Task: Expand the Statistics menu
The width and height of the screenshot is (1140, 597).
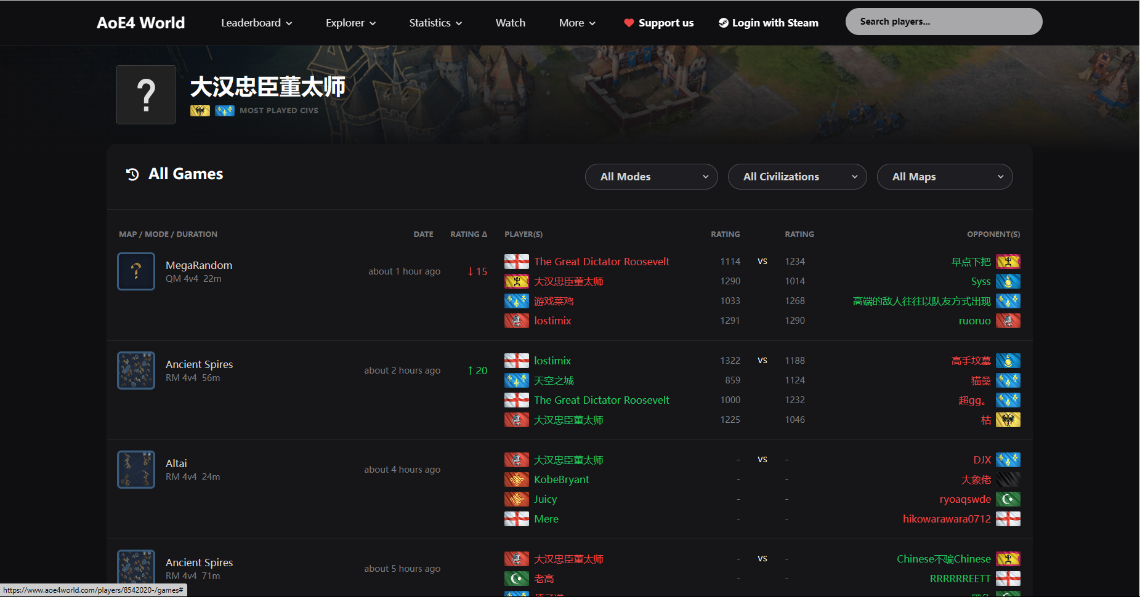Action: [435, 23]
